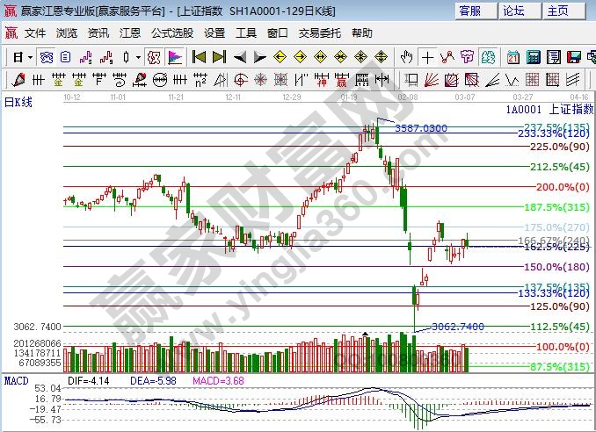The image size is (596, 432).
Task: Open the 公式选股 menu
Action: pos(171,33)
